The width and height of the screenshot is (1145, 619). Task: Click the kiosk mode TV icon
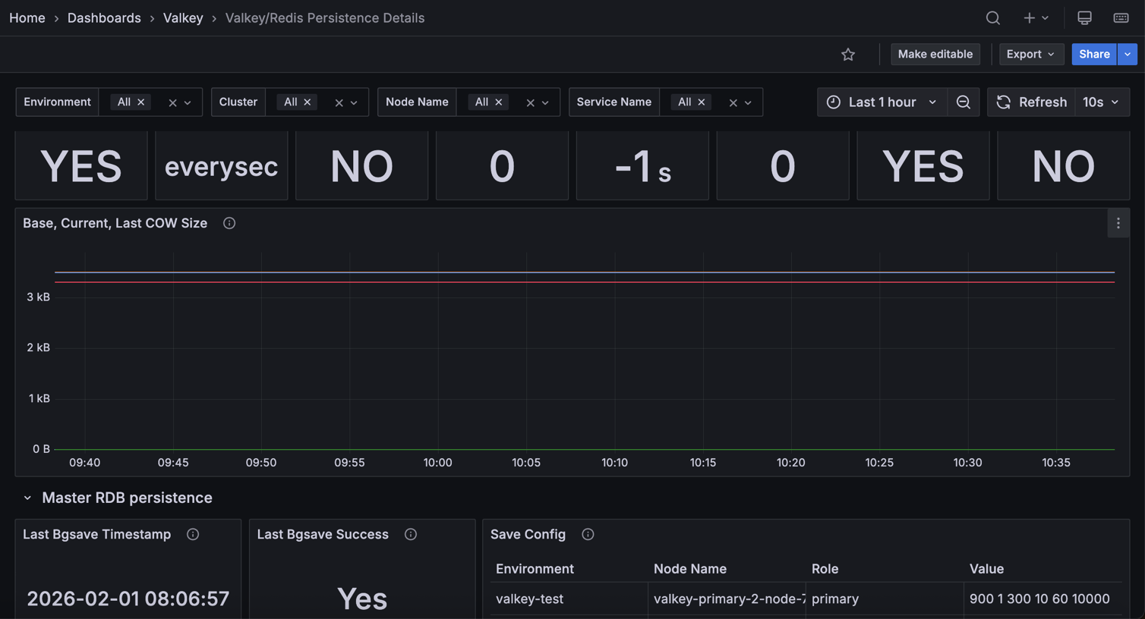point(1084,17)
